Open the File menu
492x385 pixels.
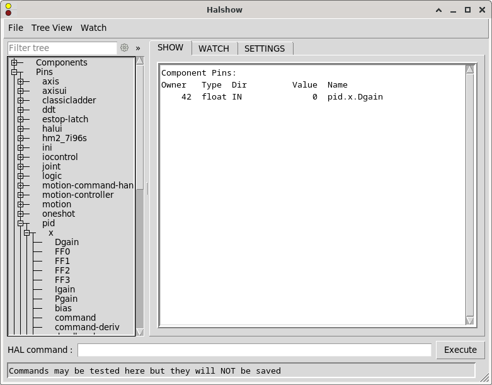click(16, 28)
